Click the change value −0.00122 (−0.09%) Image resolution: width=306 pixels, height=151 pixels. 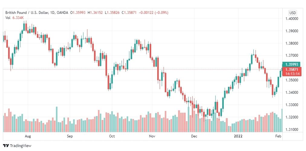[x=154, y=13]
